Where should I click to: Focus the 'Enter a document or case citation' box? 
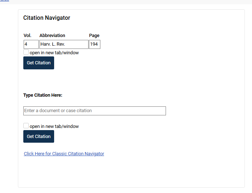tap(94, 111)
